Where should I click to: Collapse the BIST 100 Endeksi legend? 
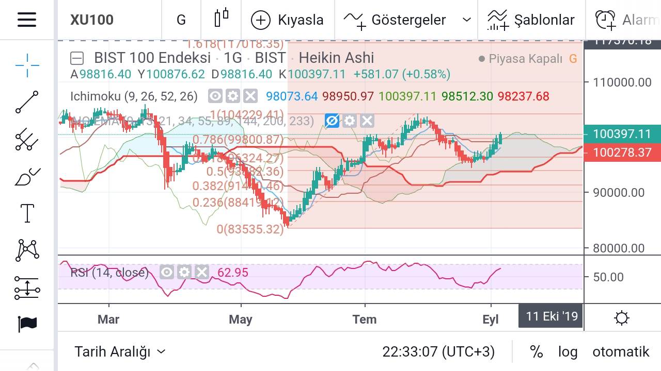[77, 58]
